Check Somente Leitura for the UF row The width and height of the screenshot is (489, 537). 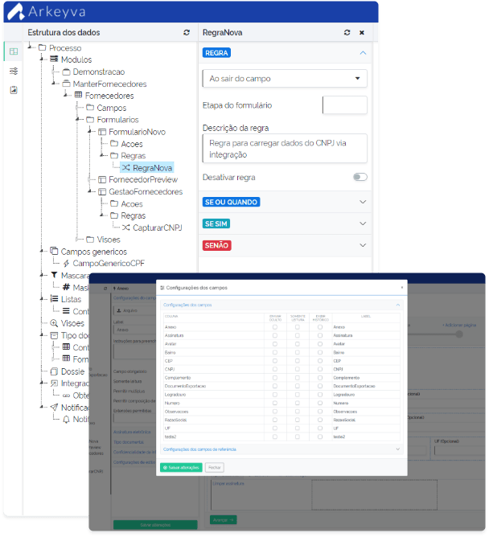pos(298,428)
